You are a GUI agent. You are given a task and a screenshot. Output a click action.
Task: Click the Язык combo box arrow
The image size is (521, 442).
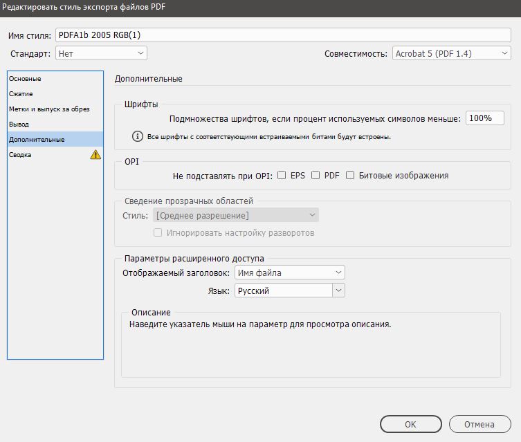(x=338, y=291)
